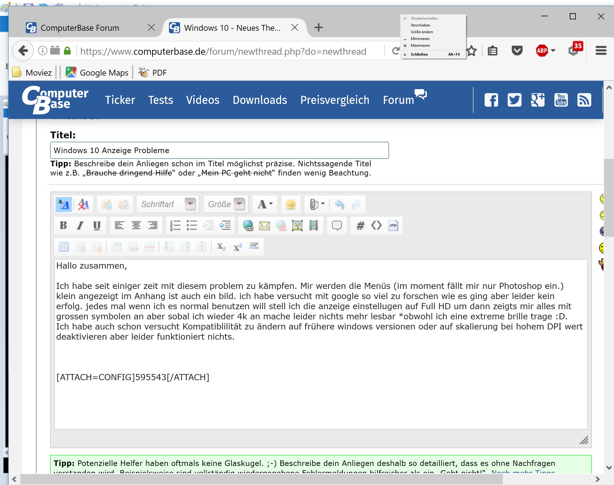The height and width of the screenshot is (485, 614).
Task: Click the insert link globe icon
Action: (248, 226)
